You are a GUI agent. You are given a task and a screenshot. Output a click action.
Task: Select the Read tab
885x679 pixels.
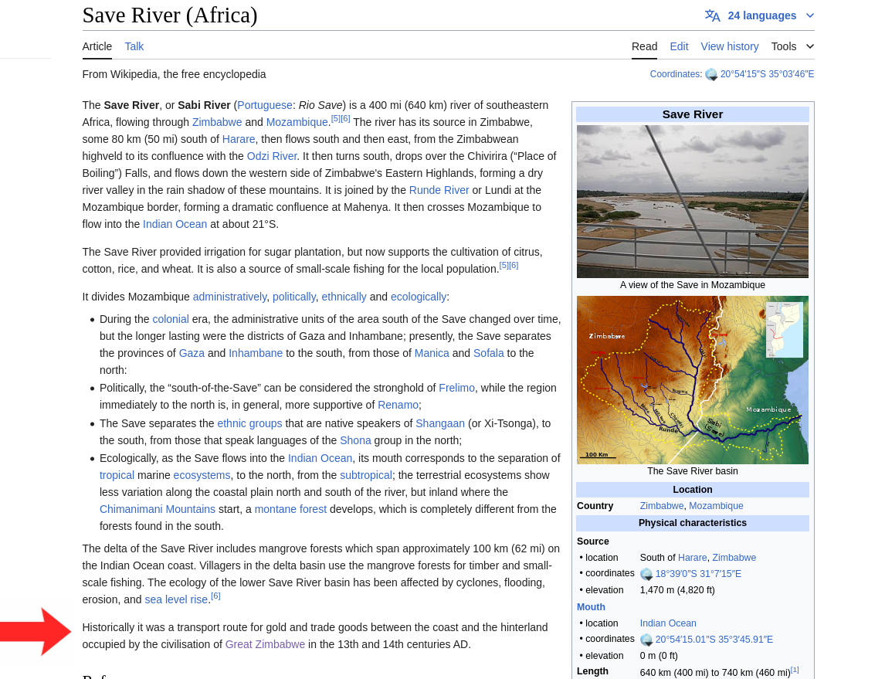tap(645, 46)
